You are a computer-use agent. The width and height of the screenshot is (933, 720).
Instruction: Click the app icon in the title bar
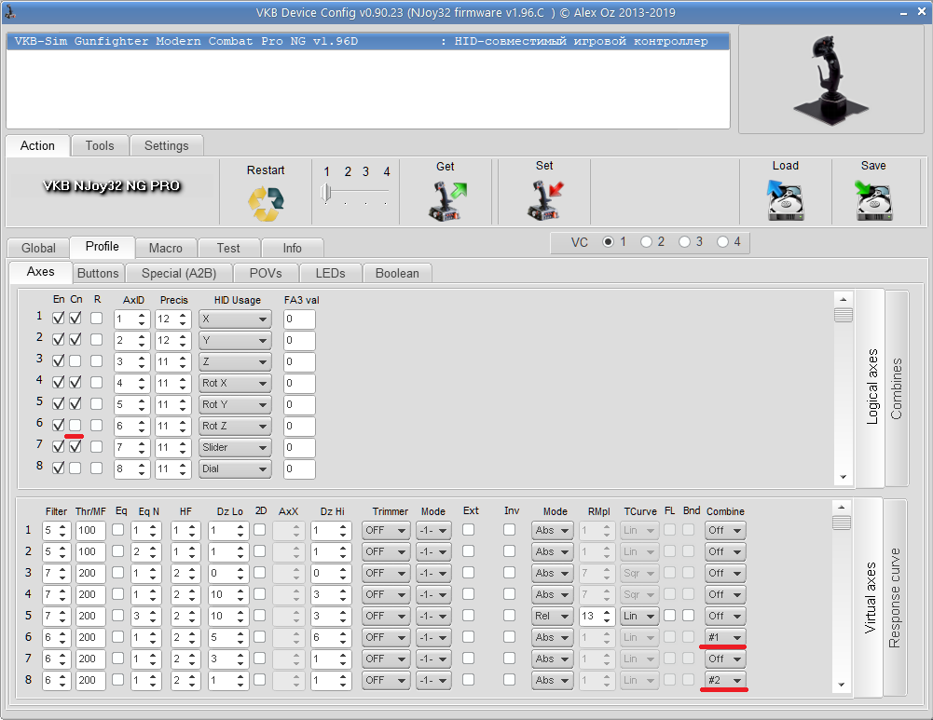pos(9,11)
